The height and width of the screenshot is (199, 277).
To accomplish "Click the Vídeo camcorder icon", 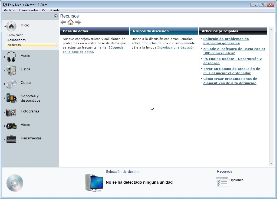I will pos(11,126).
